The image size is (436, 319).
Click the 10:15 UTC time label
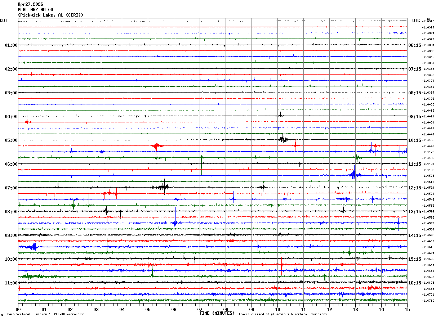(x=414, y=140)
